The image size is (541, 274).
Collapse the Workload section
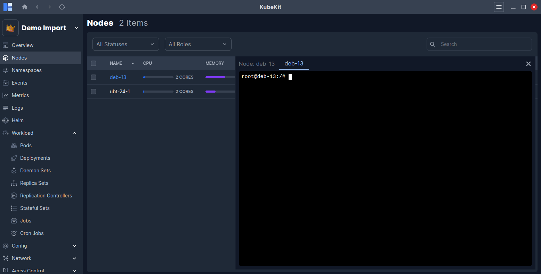coord(74,133)
